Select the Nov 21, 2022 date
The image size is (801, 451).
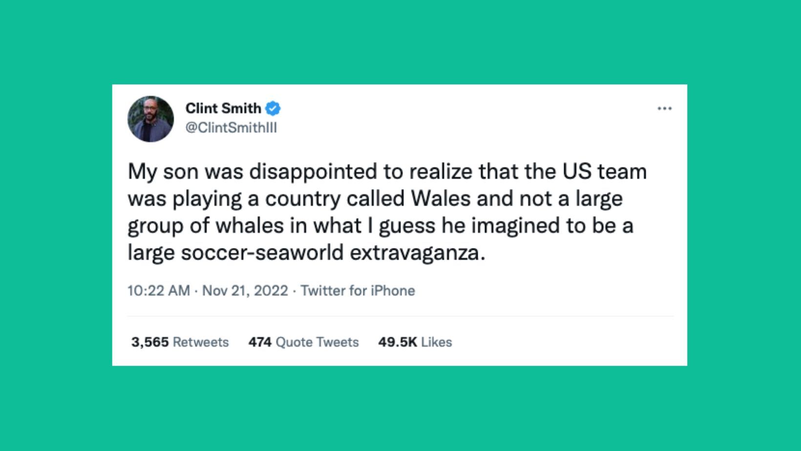[245, 290]
